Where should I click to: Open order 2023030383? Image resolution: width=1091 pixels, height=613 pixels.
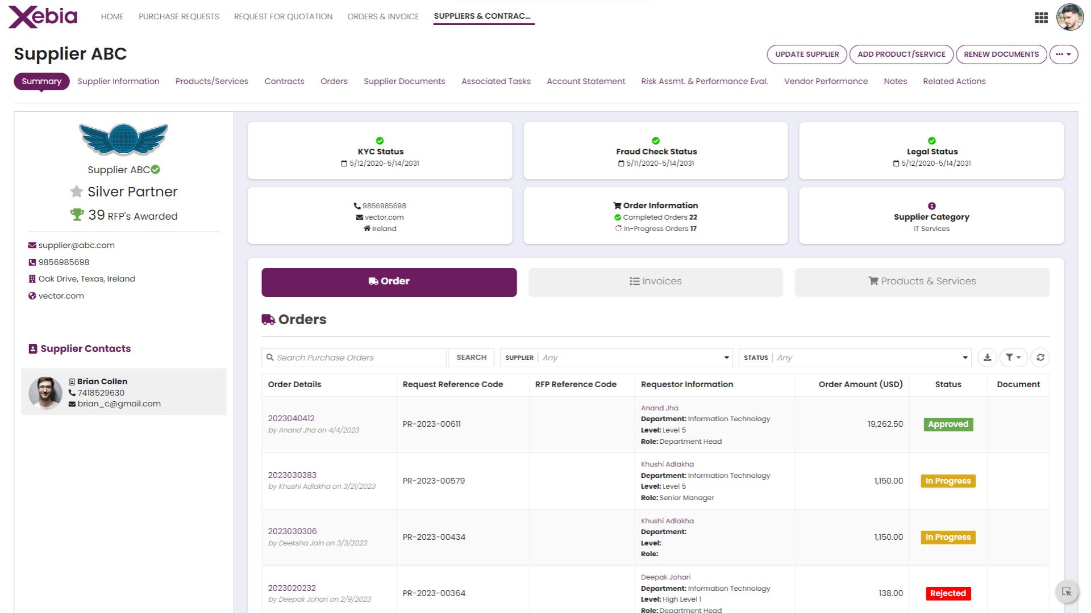pyautogui.click(x=292, y=475)
